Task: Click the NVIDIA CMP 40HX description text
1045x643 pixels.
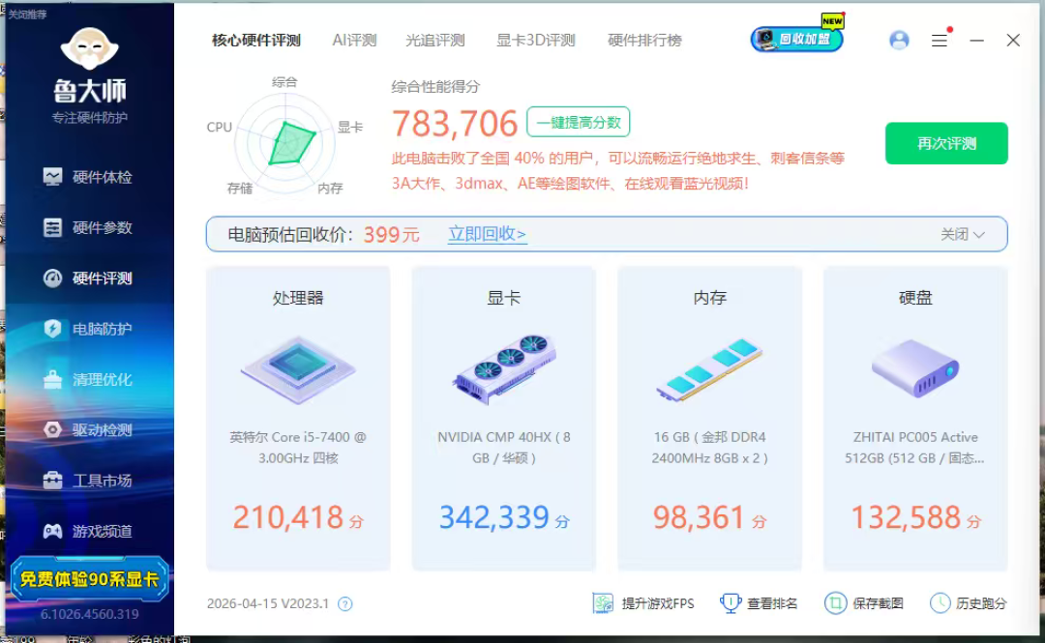Action: (504, 448)
